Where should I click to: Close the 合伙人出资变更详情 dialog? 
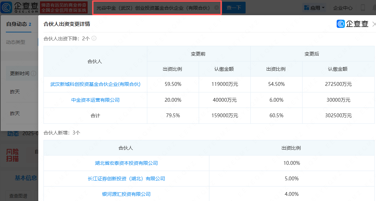(374, 24)
